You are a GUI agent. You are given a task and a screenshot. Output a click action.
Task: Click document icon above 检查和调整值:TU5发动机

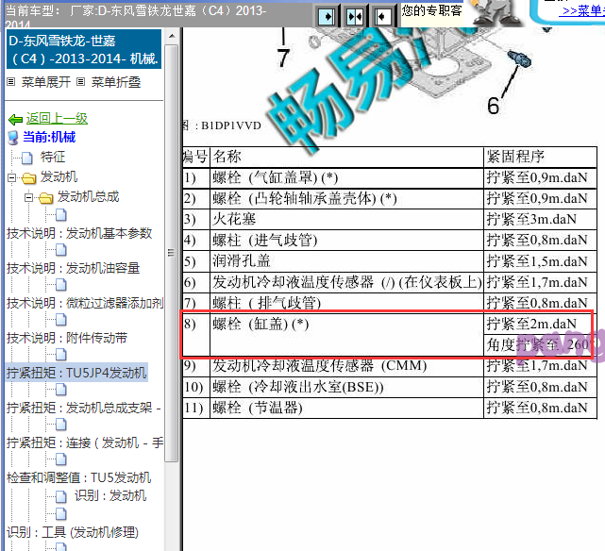pos(61,459)
